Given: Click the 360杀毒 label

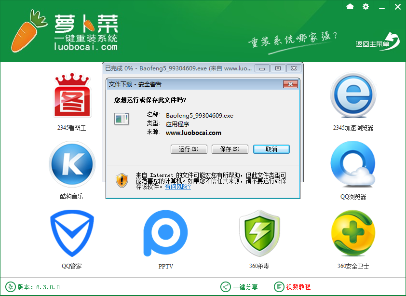Looking at the screenshot, I should click(259, 266).
